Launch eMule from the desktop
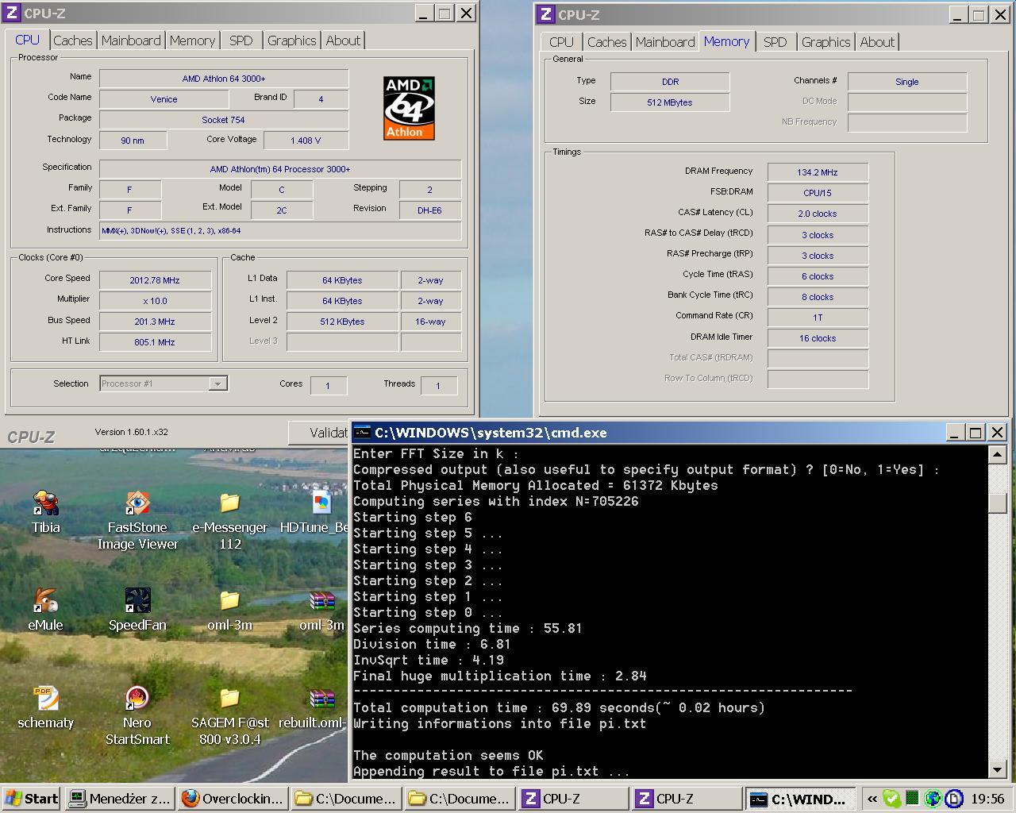Screen dimensions: 1016x813 (45, 601)
